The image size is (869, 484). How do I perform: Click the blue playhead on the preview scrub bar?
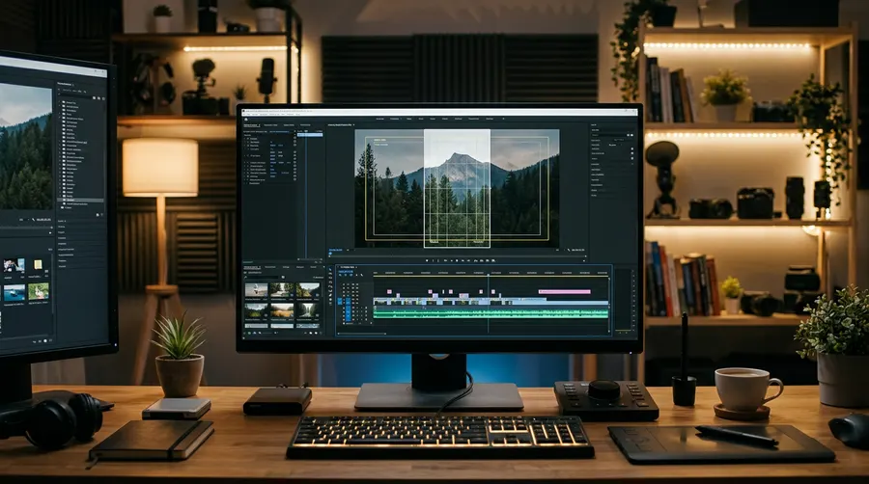tap(330, 254)
